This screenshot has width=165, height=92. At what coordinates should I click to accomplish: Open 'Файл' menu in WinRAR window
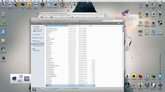pos(39,16)
